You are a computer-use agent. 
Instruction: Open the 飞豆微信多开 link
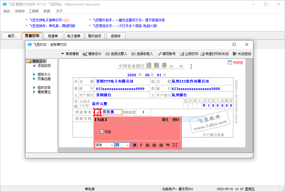[x=125, y=26]
